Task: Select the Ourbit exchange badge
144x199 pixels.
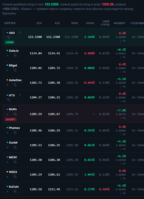Action: [12, 142]
